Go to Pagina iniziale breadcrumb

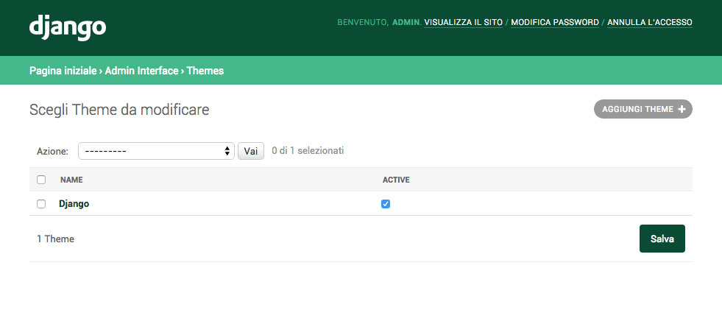pos(63,71)
